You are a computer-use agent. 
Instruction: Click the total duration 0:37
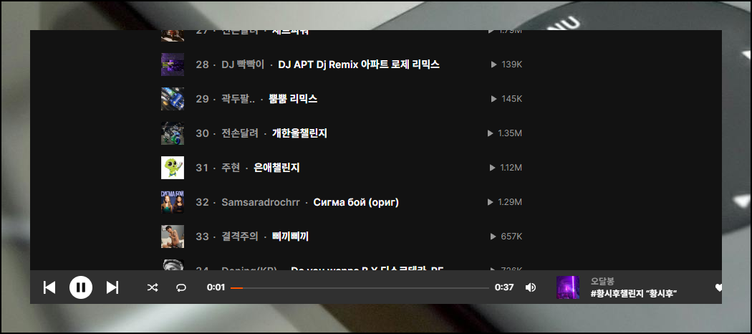point(504,287)
